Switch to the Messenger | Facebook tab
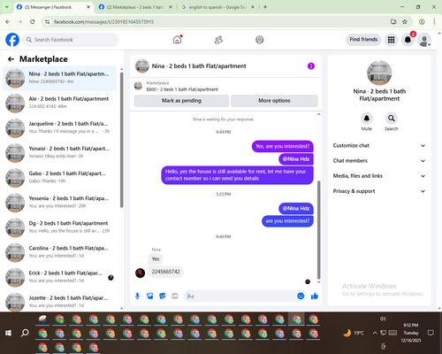Viewport: 442px width, 354px height. click(54, 7)
